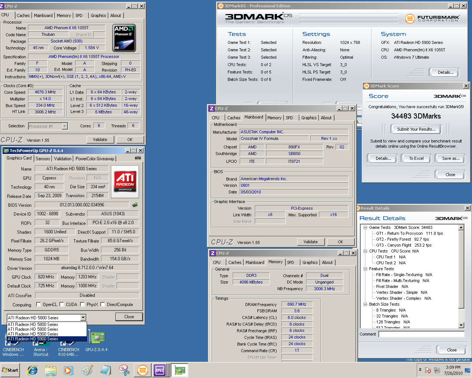The image size is (472, 378).
Task: Collapse the Batch Size Tests tree node
Action: [365, 304]
